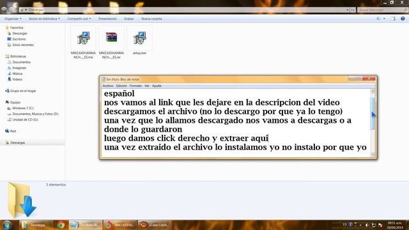The height and width of the screenshot is (230, 409).
Task: Open the MM2.6JOHANMANCH ES.msi installer file
Action: (83, 42)
